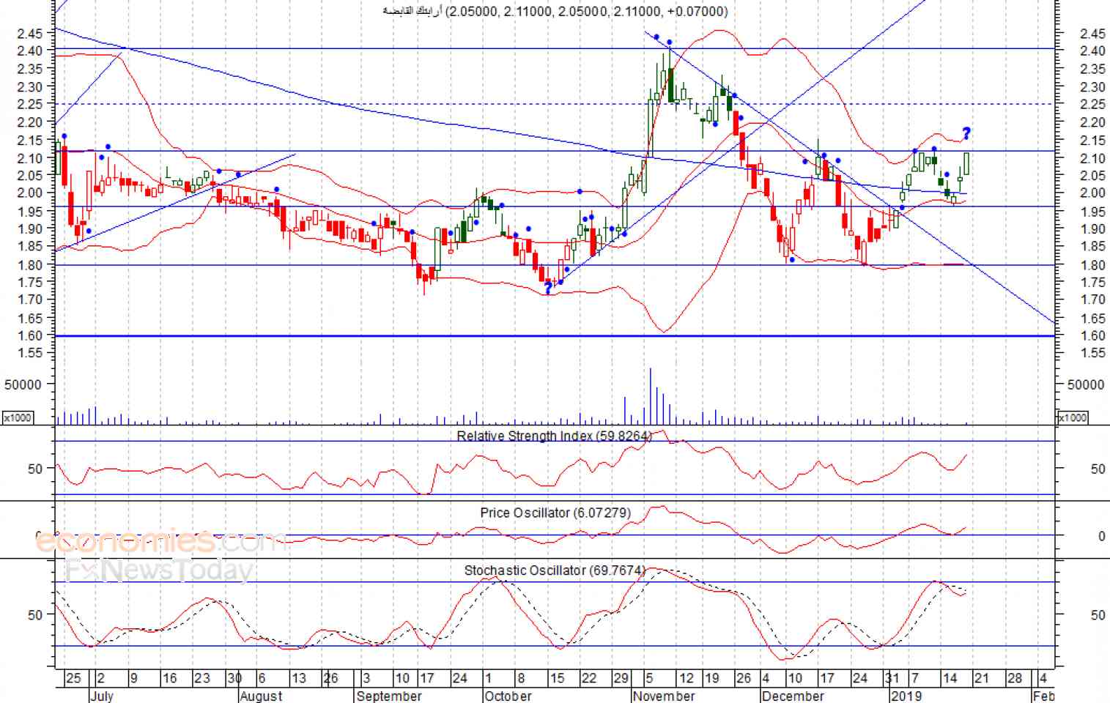Click the August month label
Image resolution: width=1110 pixels, height=703 pixels.
click(x=261, y=696)
